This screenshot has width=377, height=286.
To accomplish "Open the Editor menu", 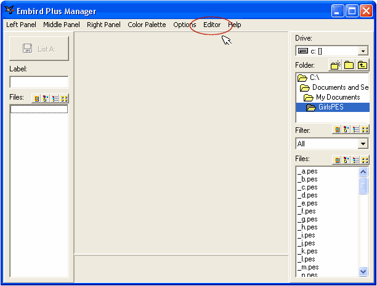I will (x=212, y=25).
